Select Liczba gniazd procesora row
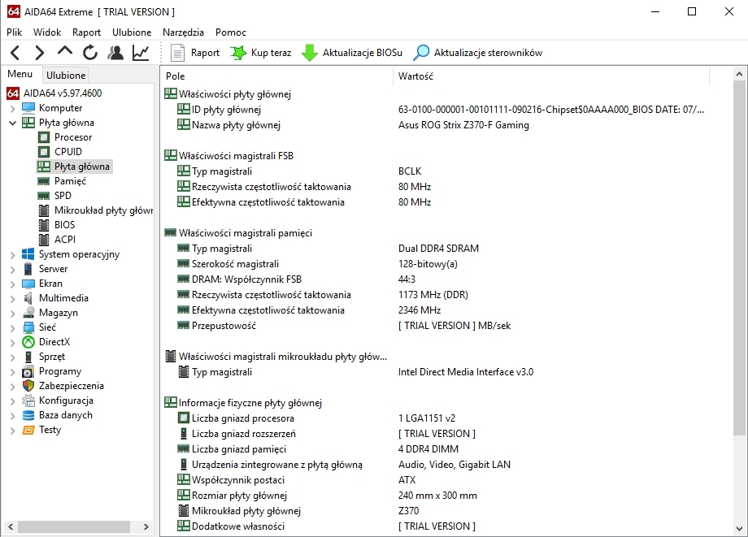This screenshot has width=748, height=537. point(434,418)
